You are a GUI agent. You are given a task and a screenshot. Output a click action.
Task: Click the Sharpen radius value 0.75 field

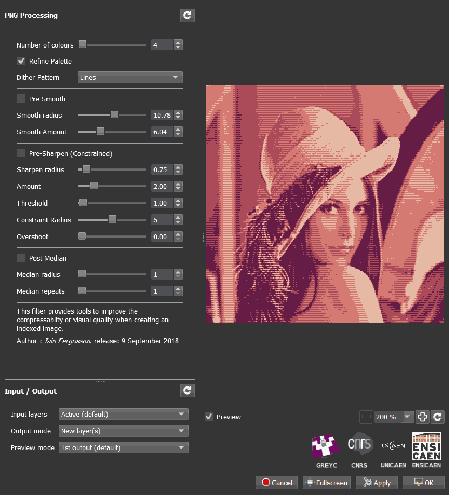click(163, 169)
